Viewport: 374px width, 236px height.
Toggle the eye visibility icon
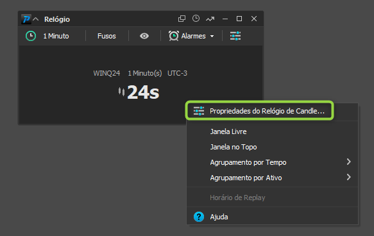144,36
